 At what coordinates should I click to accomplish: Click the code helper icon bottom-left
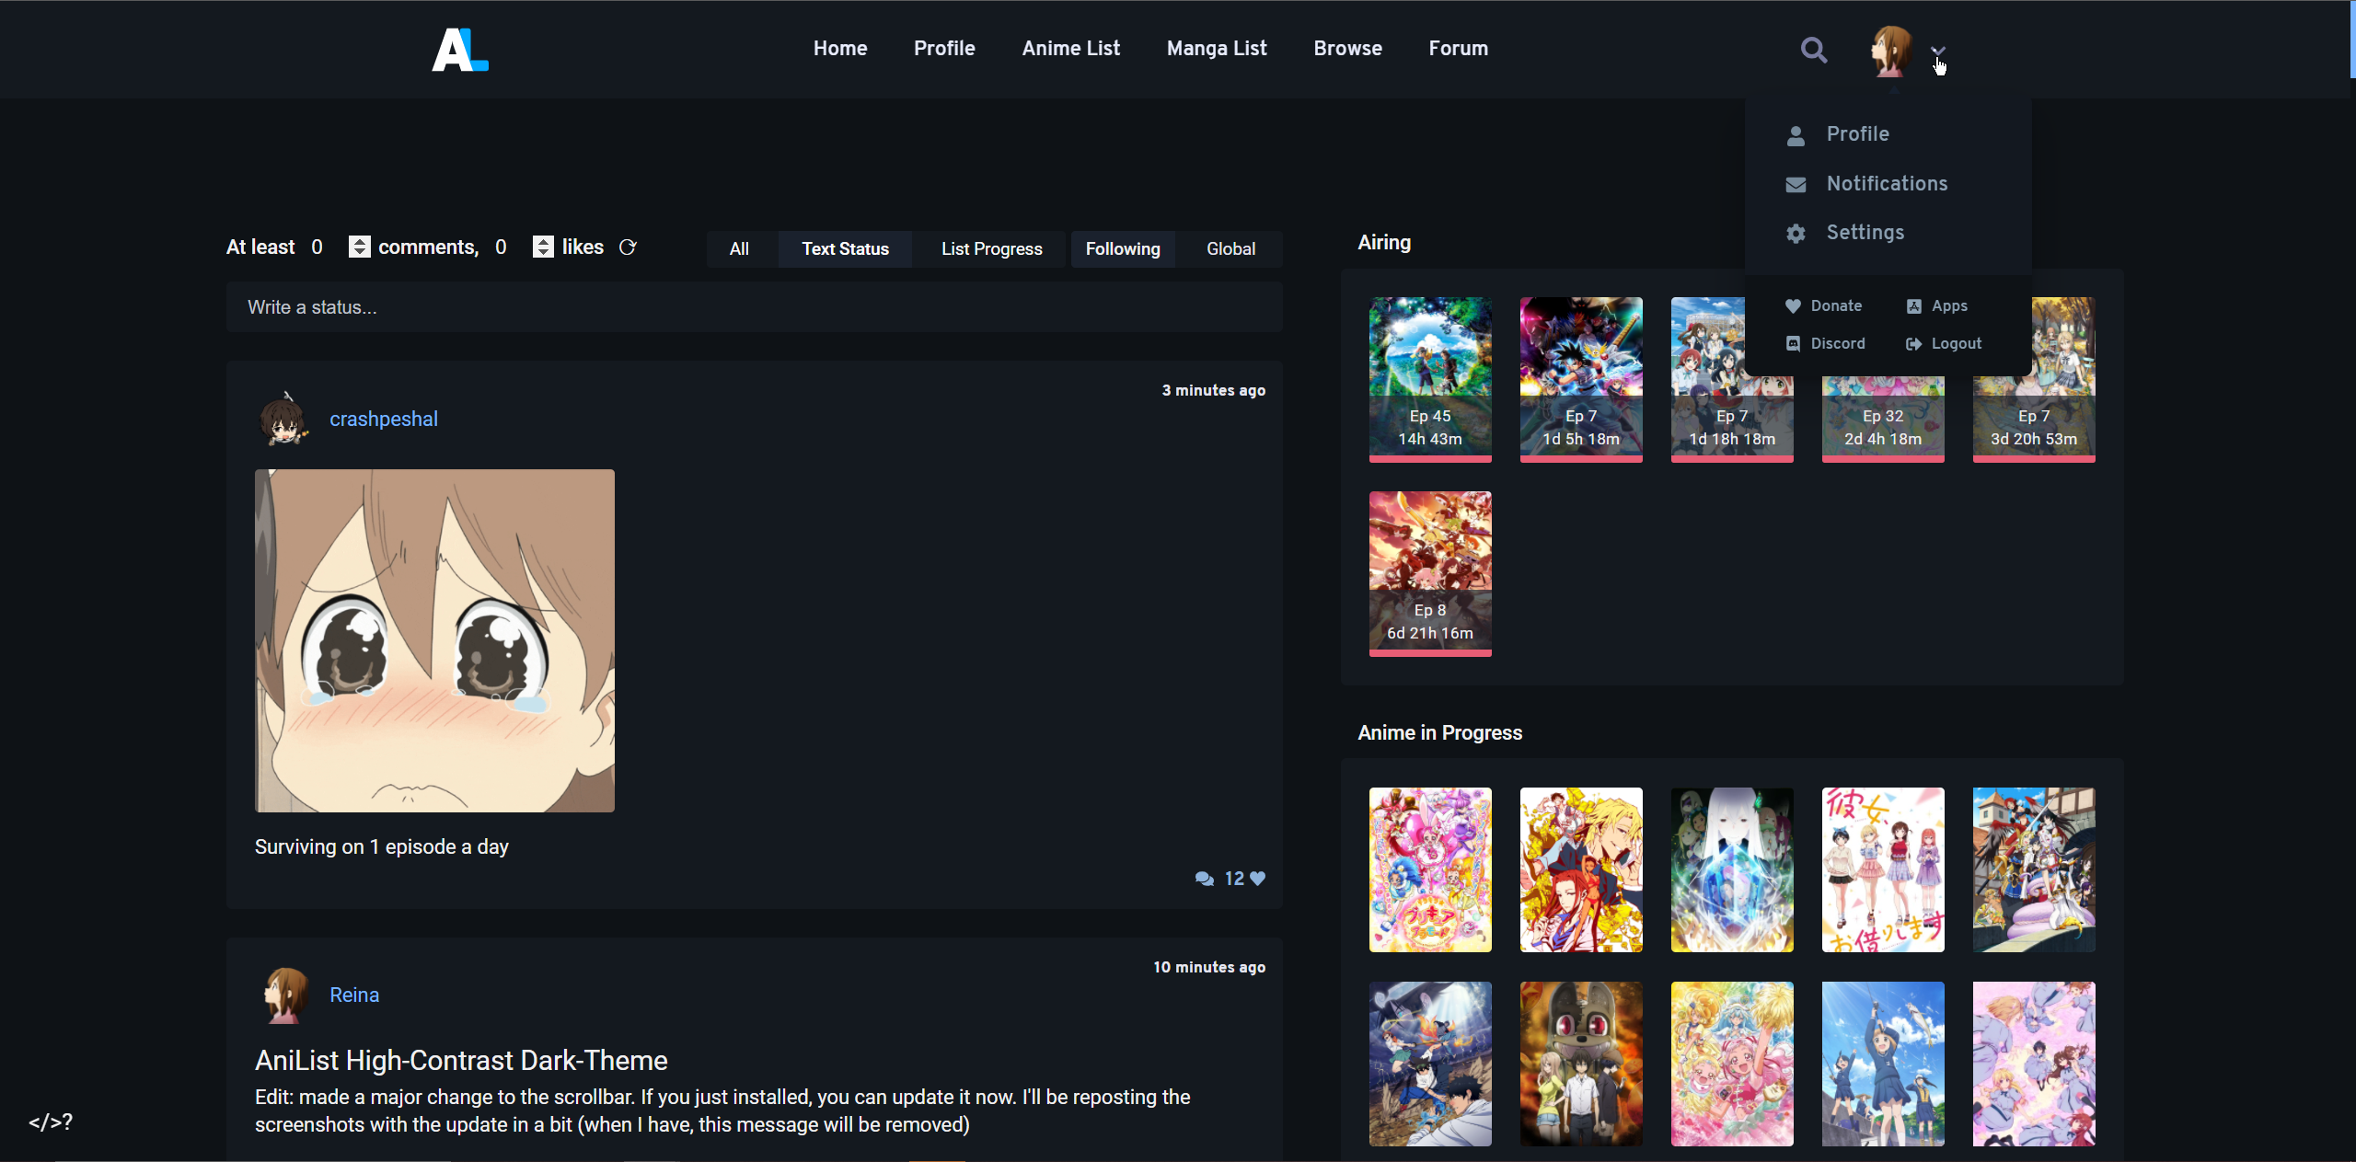(x=50, y=1122)
